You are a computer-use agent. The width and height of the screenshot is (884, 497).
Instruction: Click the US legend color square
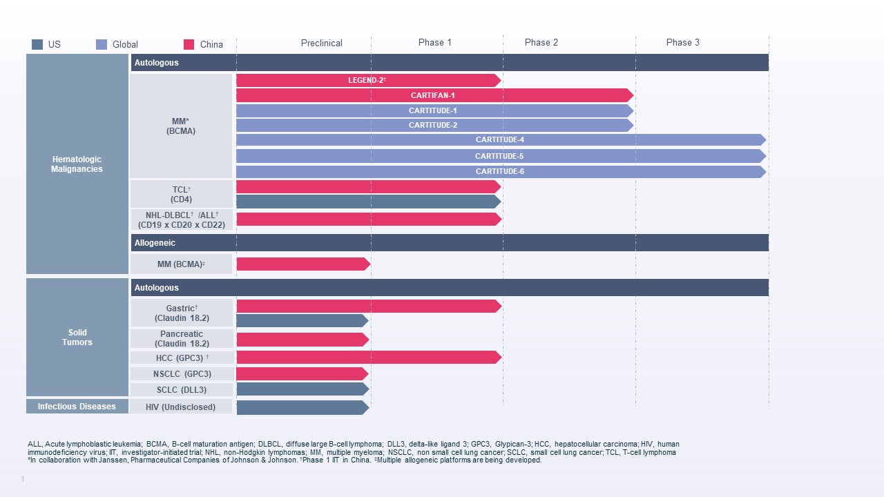tap(37, 44)
